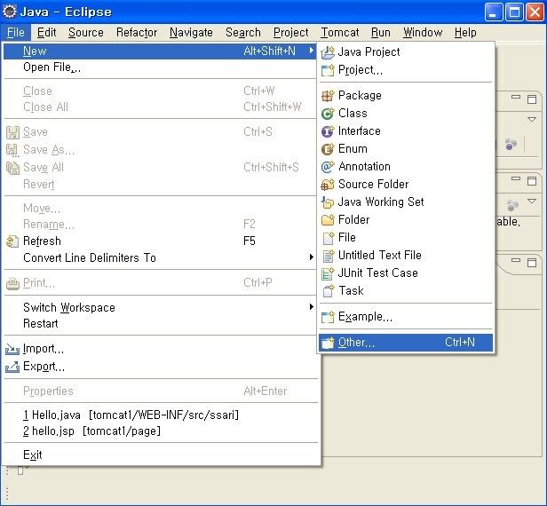Viewport: 547px width, 506px height.
Task: Choose Other... Ctrl+N entry
Action: pyautogui.click(x=406, y=343)
